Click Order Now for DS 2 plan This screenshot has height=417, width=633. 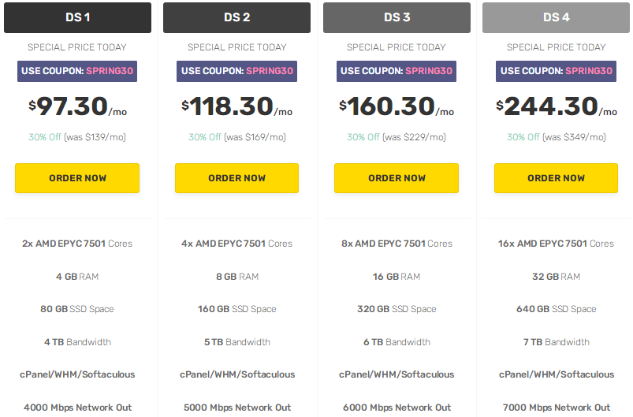(x=236, y=178)
